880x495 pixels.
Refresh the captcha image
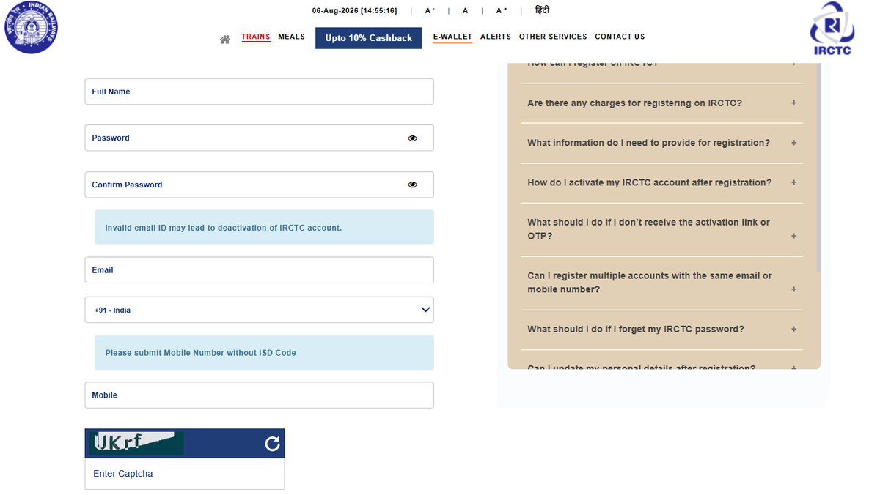click(x=272, y=444)
